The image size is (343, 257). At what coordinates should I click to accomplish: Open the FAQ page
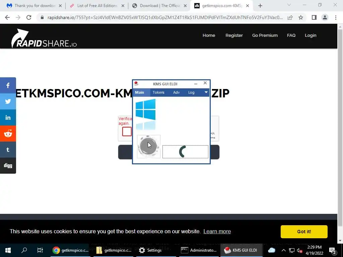click(x=291, y=35)
